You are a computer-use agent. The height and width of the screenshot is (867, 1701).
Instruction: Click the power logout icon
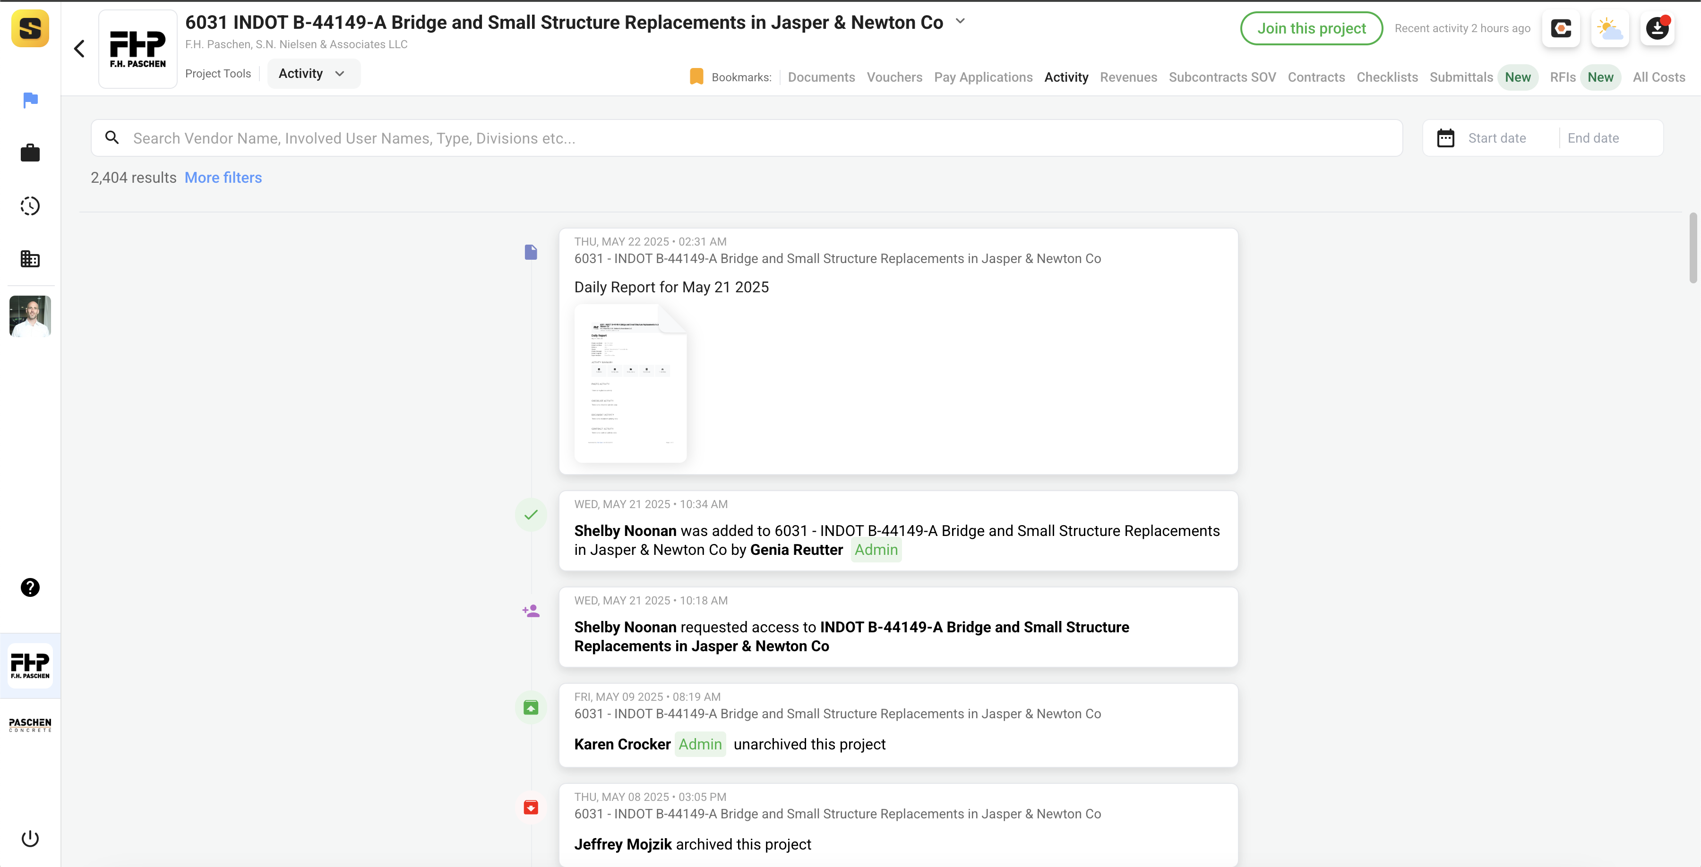click(x=30, y=839)
